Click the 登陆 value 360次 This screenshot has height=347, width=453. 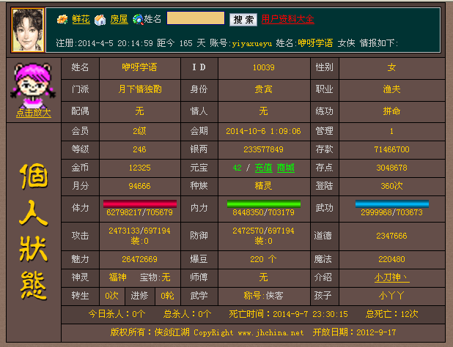(x=391, y=186)
